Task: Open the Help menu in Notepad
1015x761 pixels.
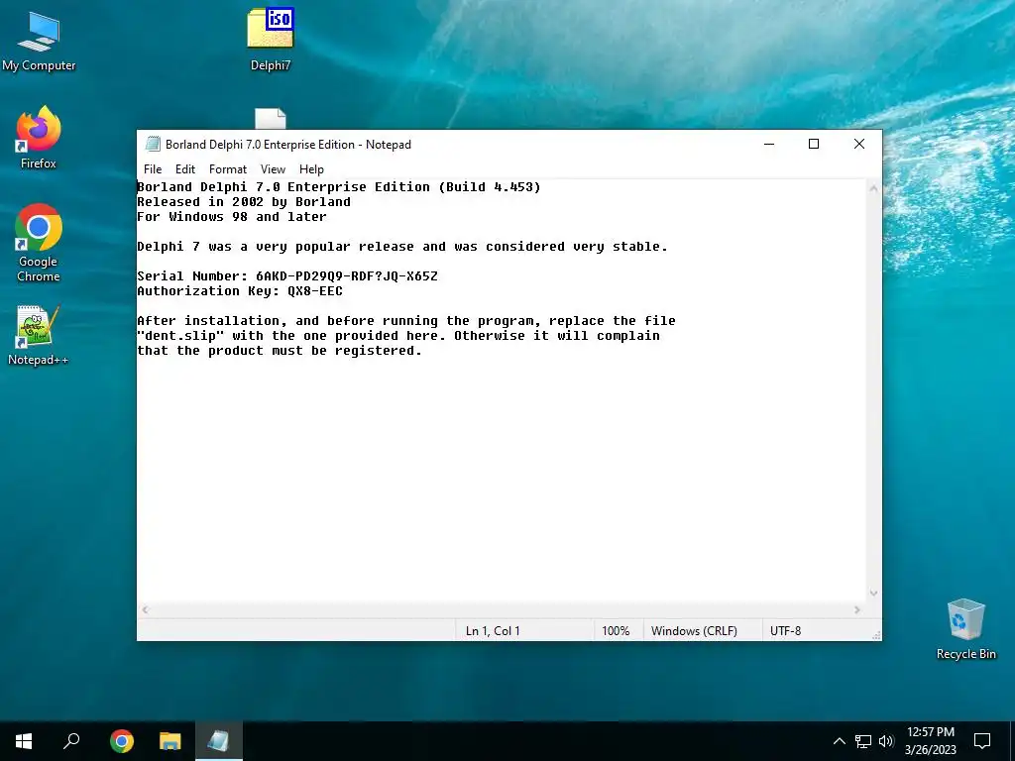Action: [x=311, y=168]
